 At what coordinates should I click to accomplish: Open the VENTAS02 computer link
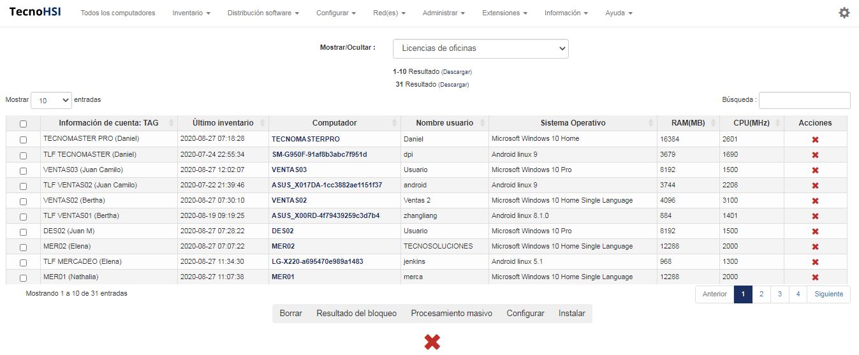[289, 200]
